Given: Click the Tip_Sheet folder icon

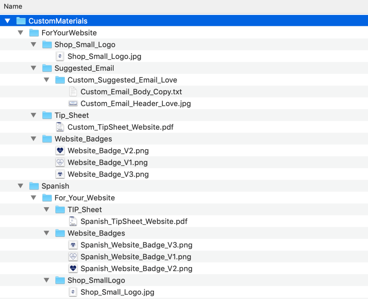Looking at the screenshot, I should pos(47,115).
